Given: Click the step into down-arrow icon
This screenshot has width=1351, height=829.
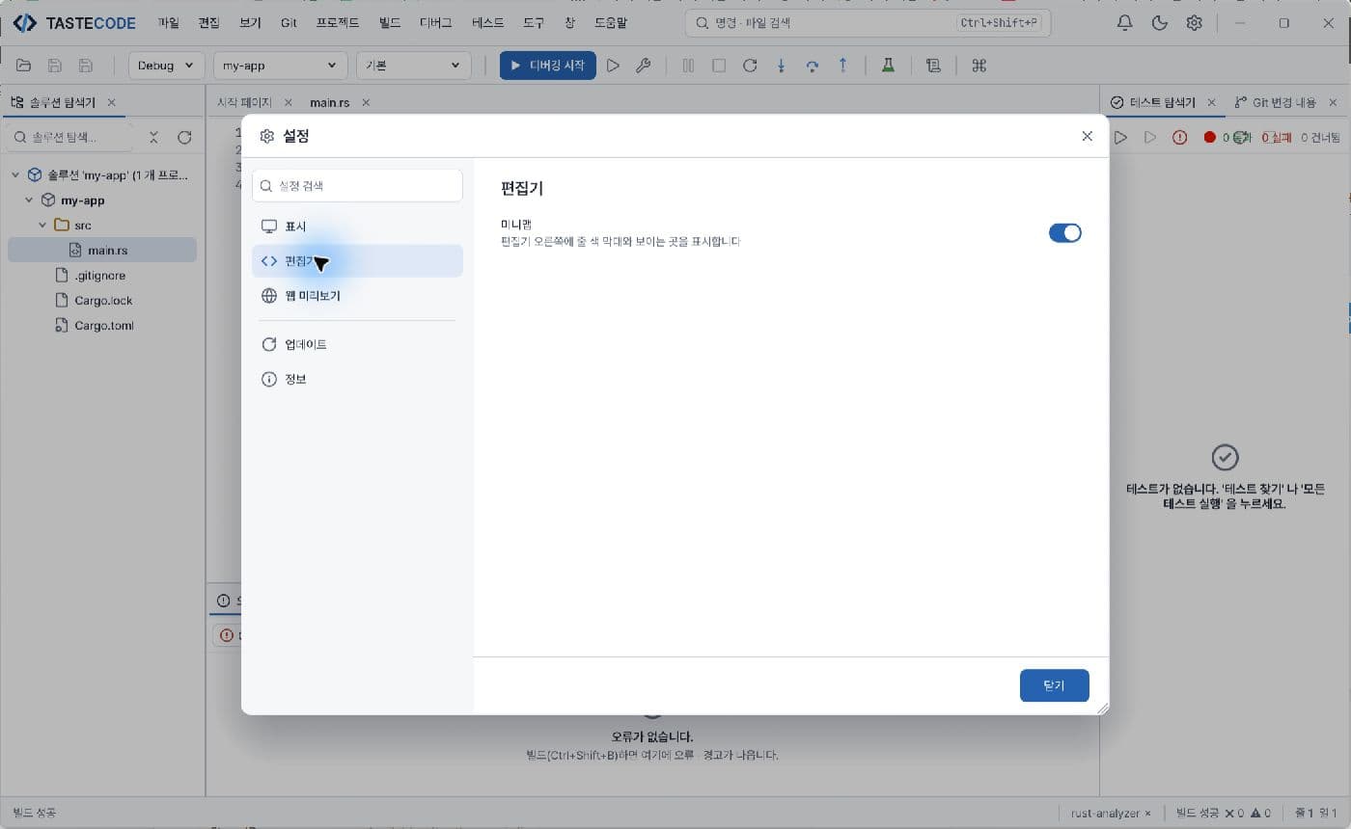Looking at the screenshot, I should pos(781,66).
